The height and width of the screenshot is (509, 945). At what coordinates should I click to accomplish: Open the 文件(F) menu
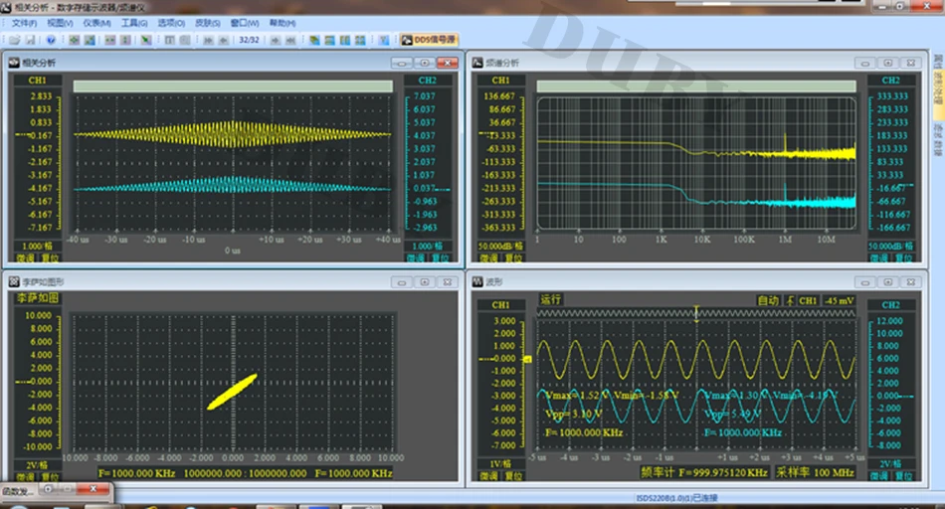pyautogui.click(x=24, y=23)
